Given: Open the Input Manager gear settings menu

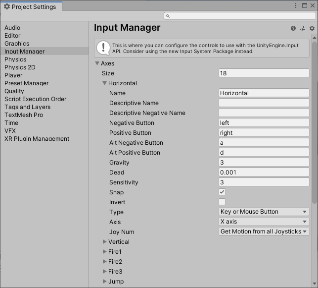Looking at the screenshot, I should [x=312, y=28].
